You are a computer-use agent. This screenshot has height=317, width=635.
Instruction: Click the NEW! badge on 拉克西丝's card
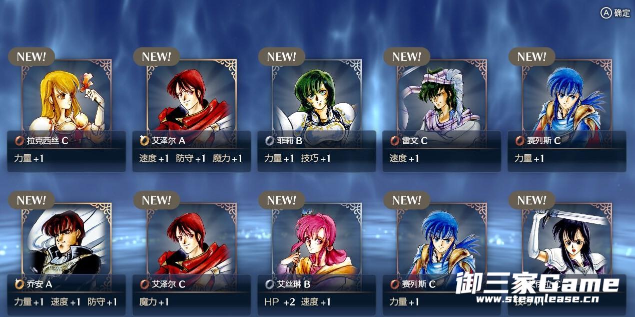(32, 57)
